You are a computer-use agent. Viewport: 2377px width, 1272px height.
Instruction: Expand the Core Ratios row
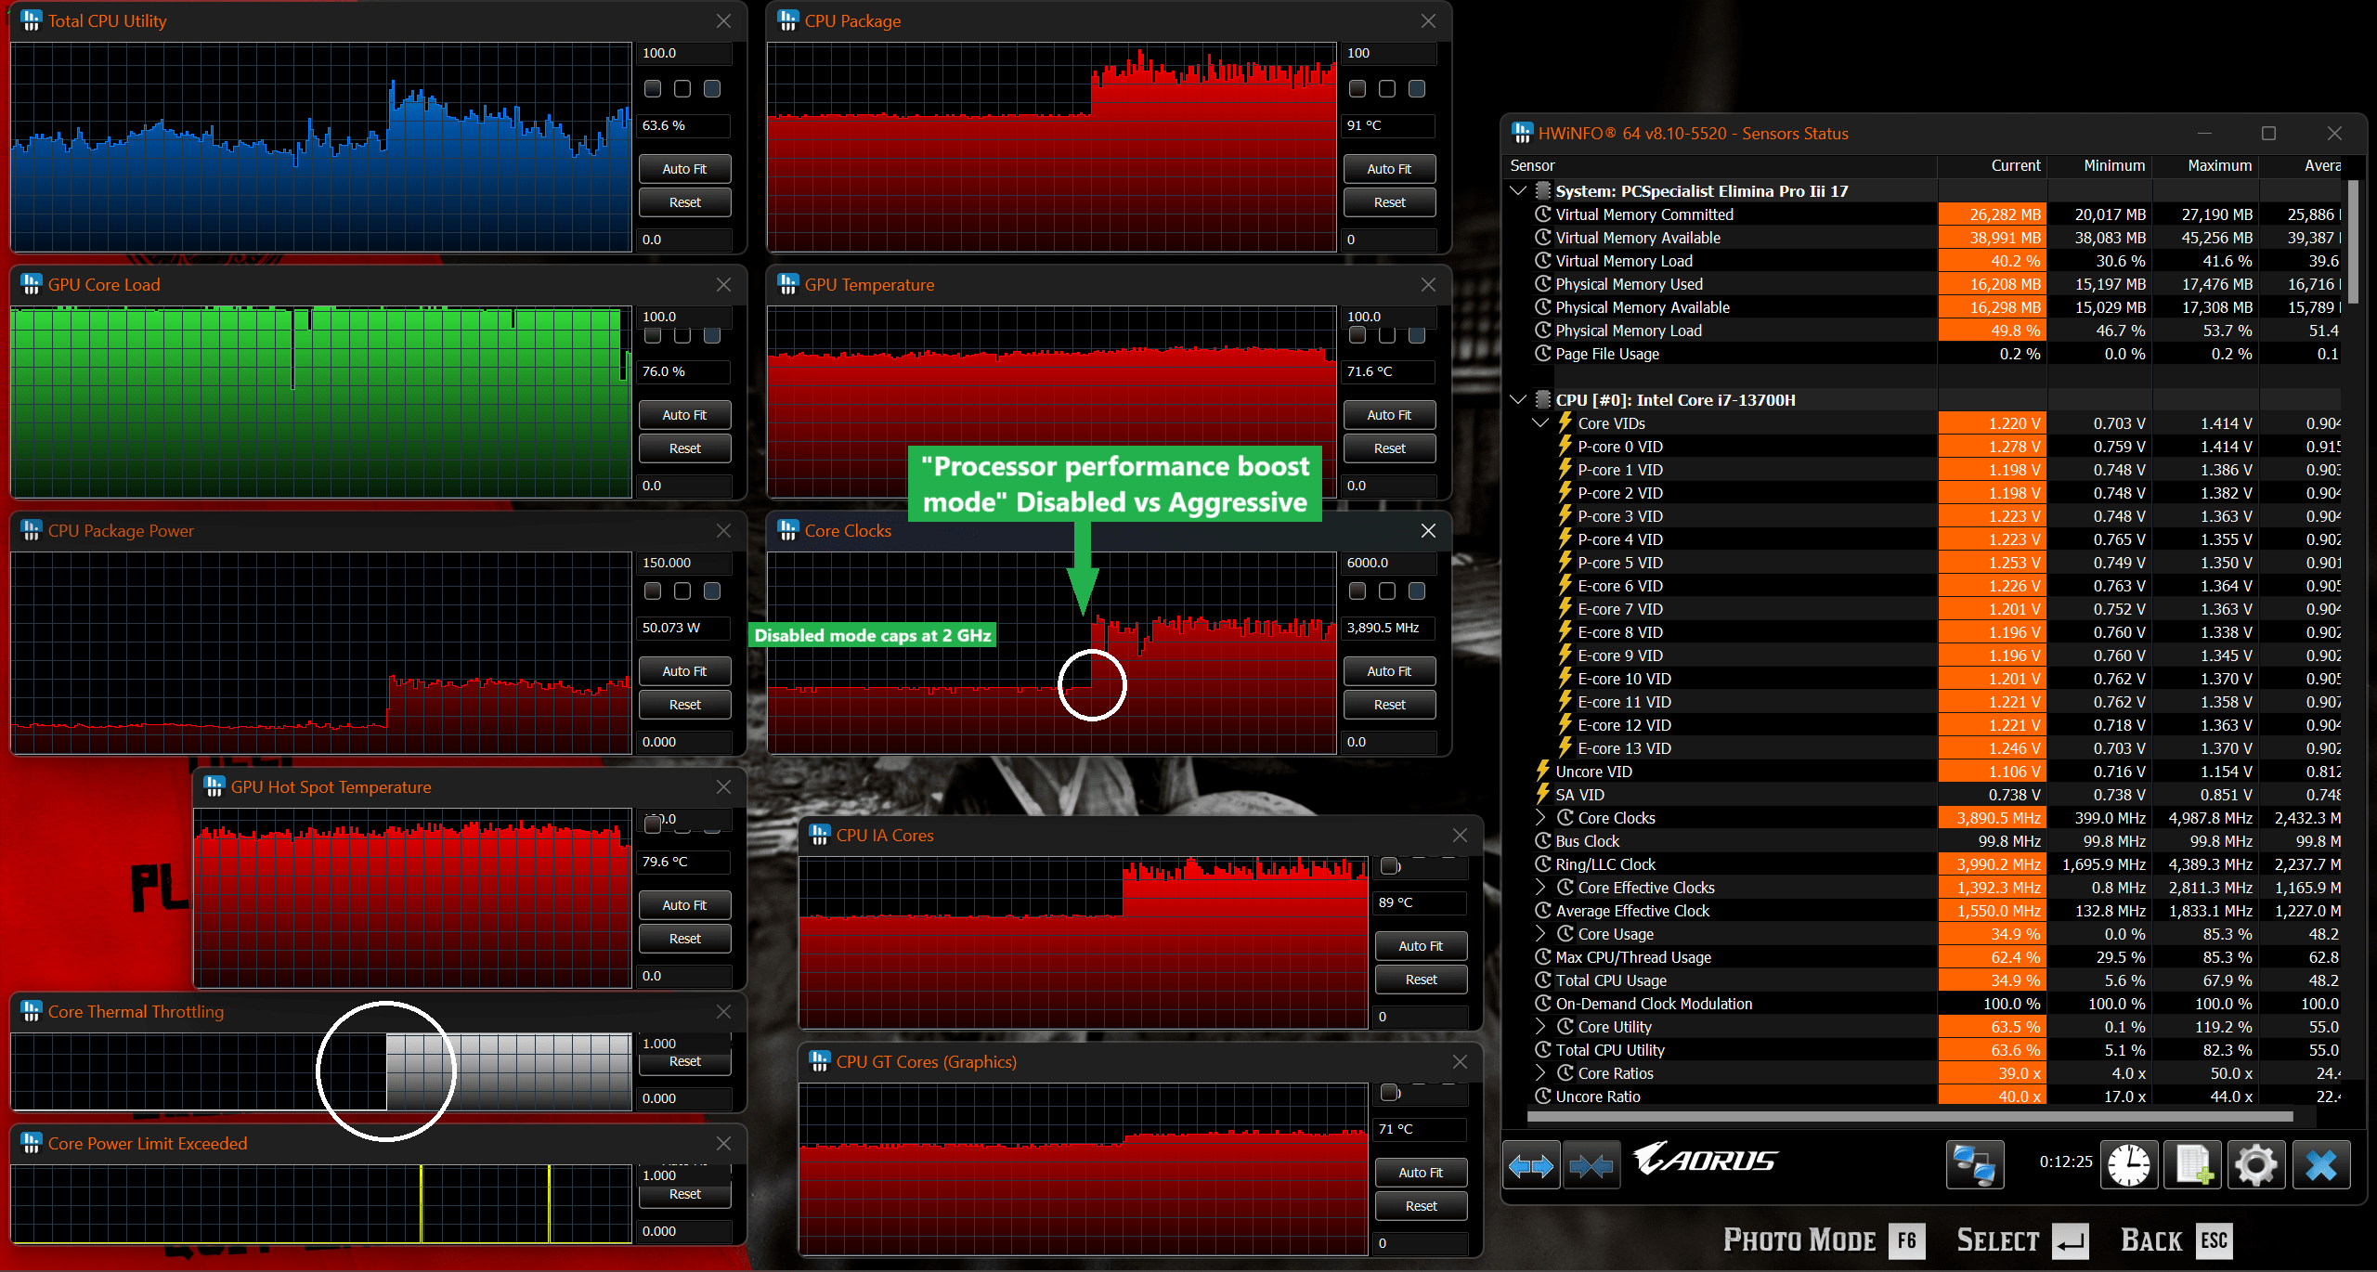pyautogui.click(x=1541, y=1072)
